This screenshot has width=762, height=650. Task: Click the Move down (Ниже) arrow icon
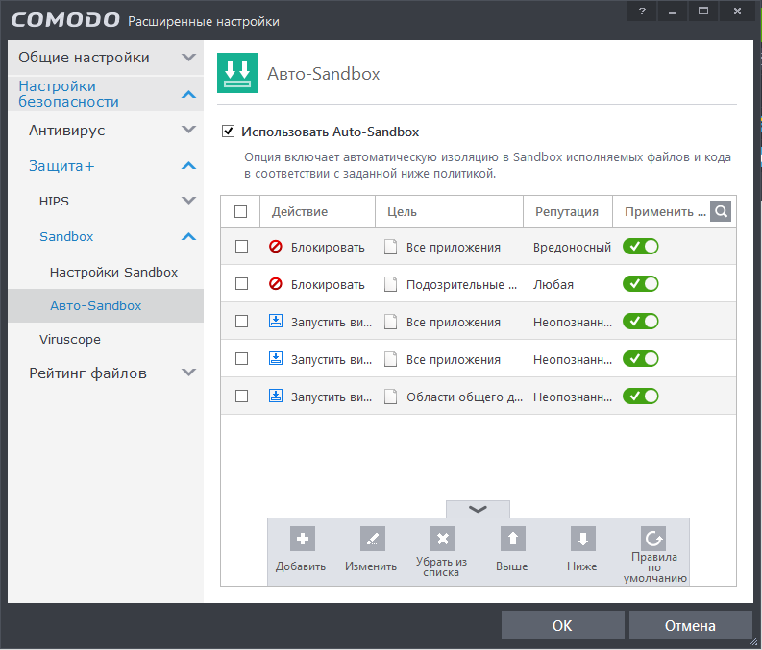[x=582, y=539]
